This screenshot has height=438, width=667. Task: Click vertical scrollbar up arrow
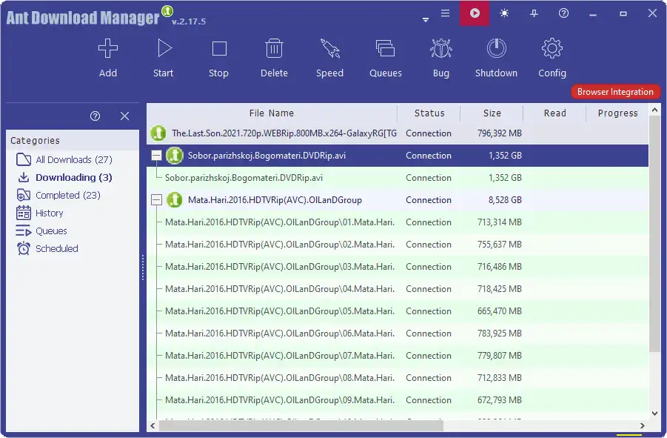(654, 110)
